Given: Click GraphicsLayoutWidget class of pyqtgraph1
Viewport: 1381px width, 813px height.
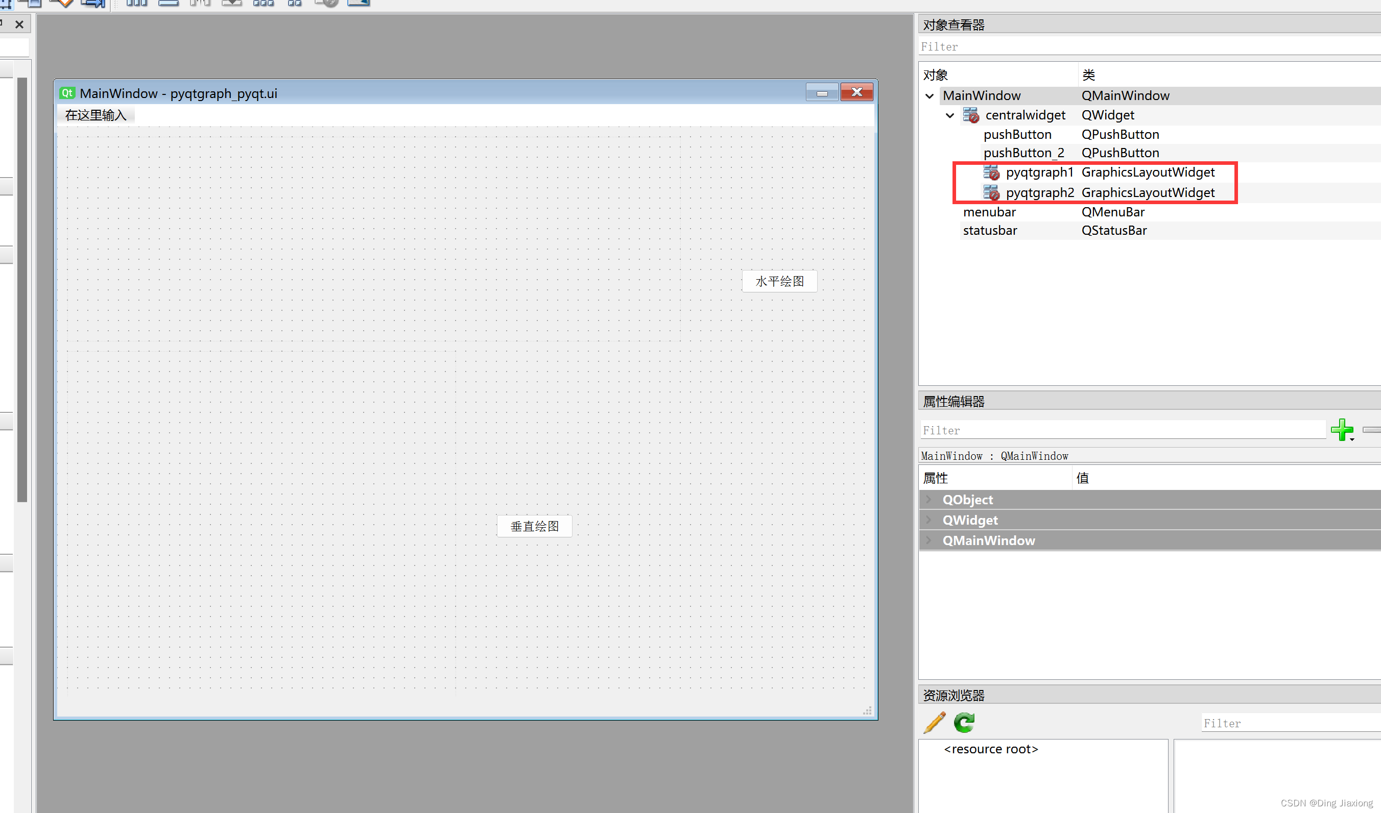Looking at the screenshot, I should coord(1148,172).
